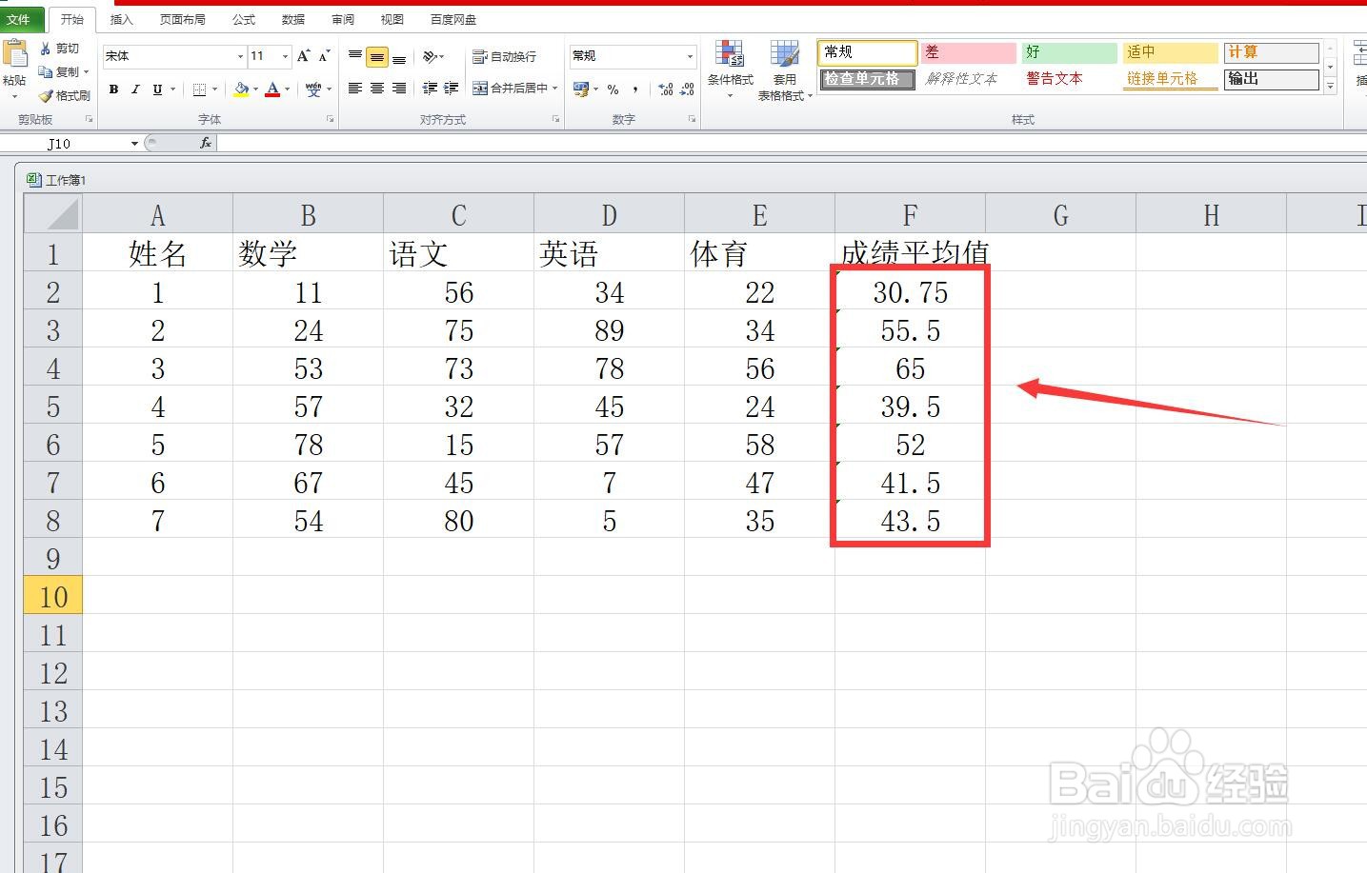Select cell containing 30.75
1367x873 pixels.
pos(910,292)
